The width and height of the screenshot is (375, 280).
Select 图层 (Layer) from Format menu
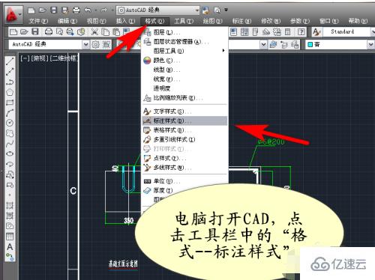tap(185, 32)
